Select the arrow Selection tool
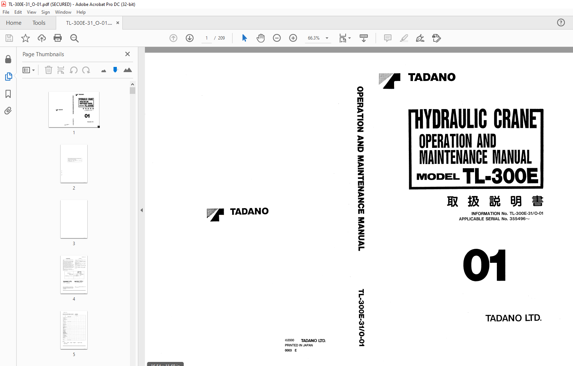 [x=244, y=38]
